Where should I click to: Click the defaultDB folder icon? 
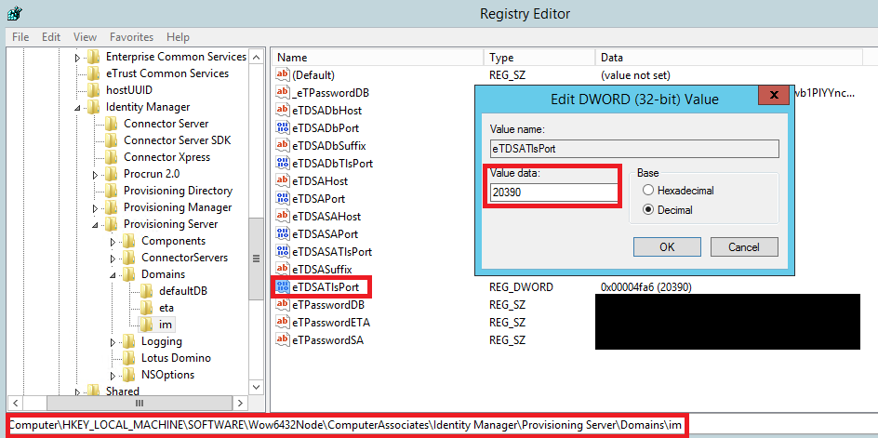[x=147, y=291]
